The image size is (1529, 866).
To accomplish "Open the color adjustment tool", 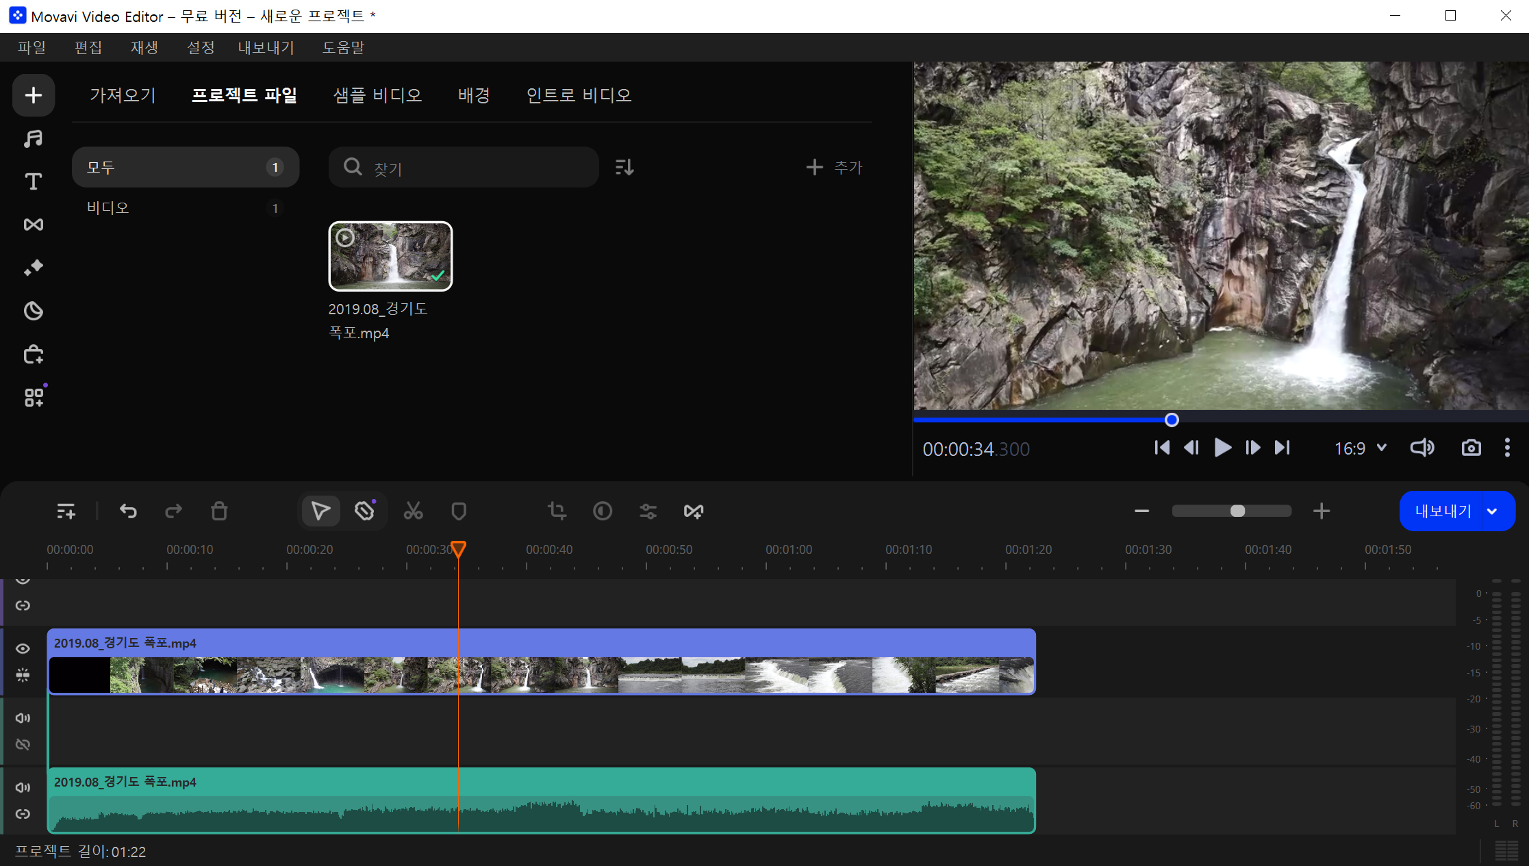I will (603, 511).
